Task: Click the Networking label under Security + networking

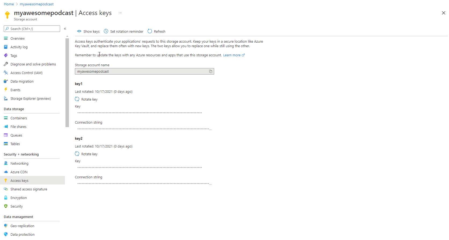Action: (x=19, y=163)
